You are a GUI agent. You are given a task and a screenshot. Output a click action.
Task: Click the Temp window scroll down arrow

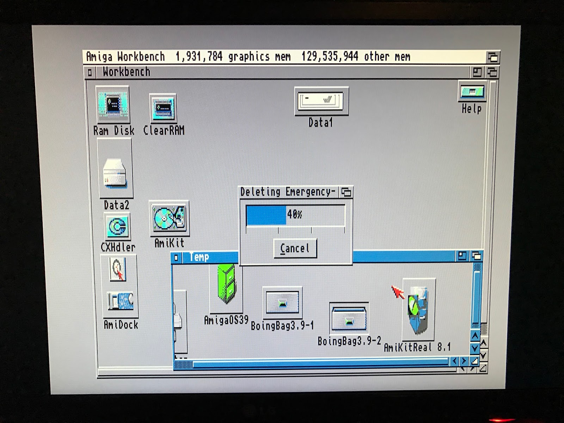click(x=475, y=348)
